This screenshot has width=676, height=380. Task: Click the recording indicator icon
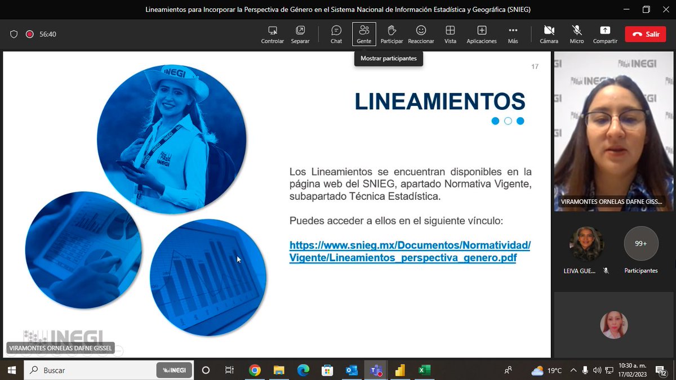[29, 34]
